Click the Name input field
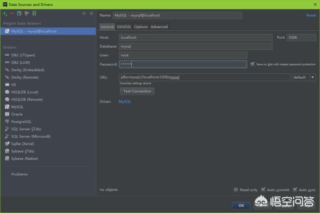Image resolution: width=320 pixels, height=213 pixels. (177, 15)
